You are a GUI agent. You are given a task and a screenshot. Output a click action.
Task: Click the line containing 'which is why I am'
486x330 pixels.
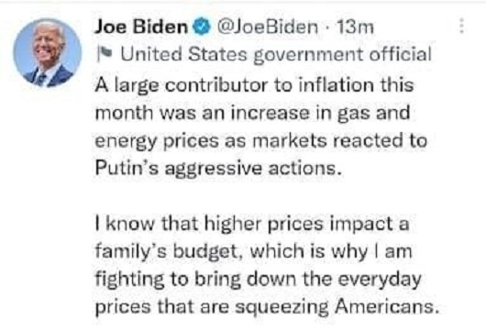(x=253, y=251)
